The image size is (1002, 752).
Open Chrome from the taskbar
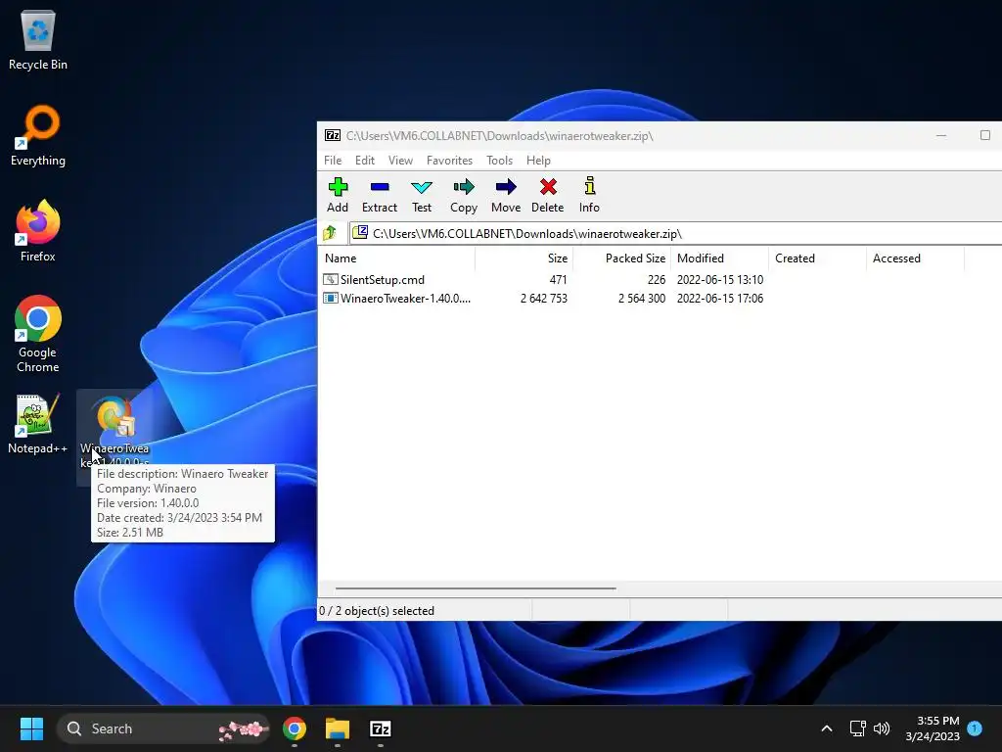click(x=294, y=728)
